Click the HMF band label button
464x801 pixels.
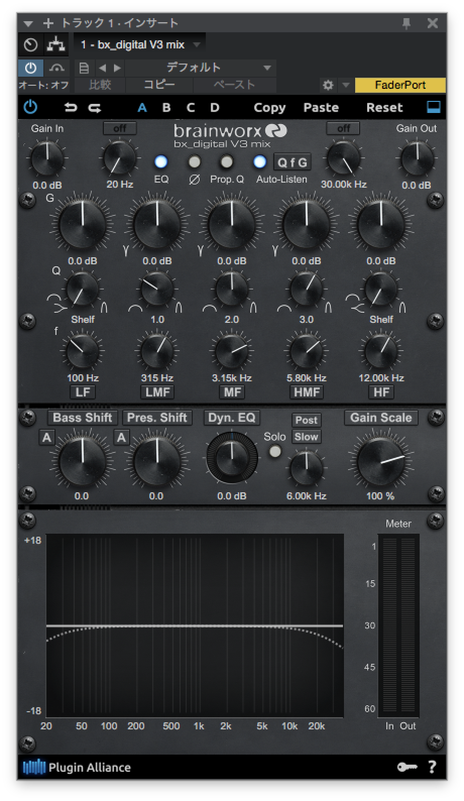pyautogui.click(x=306, y=392)
